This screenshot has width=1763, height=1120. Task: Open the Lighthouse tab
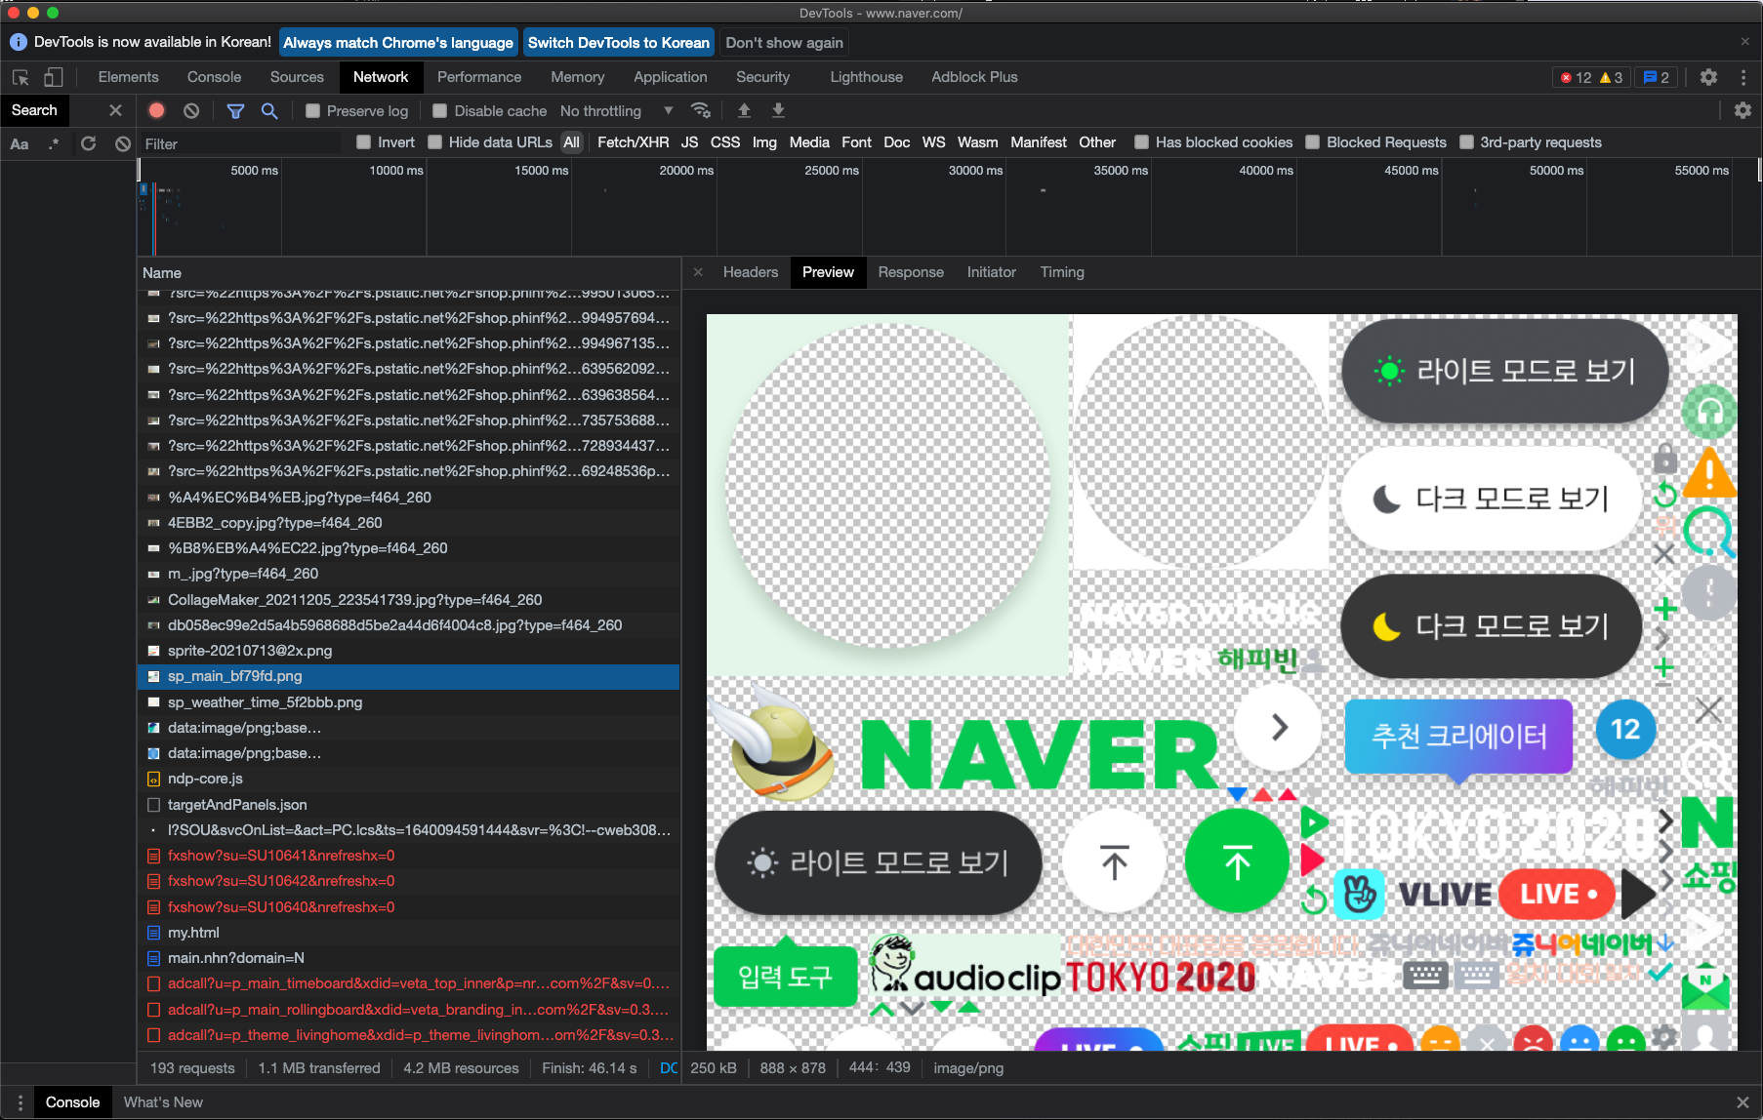pos(866,77)
